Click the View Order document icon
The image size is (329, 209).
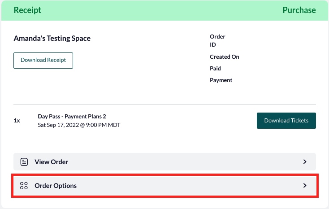tap(24, 162)
